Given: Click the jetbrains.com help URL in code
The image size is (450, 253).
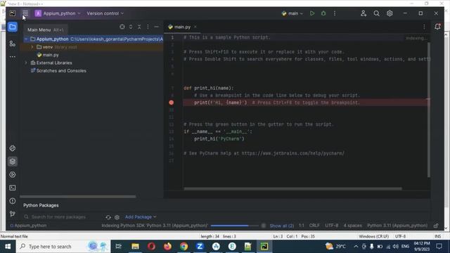Looking at the screenshot, I should 292,153.
